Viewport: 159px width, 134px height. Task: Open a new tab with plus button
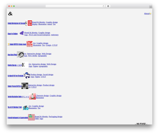(x=151, y=7)
